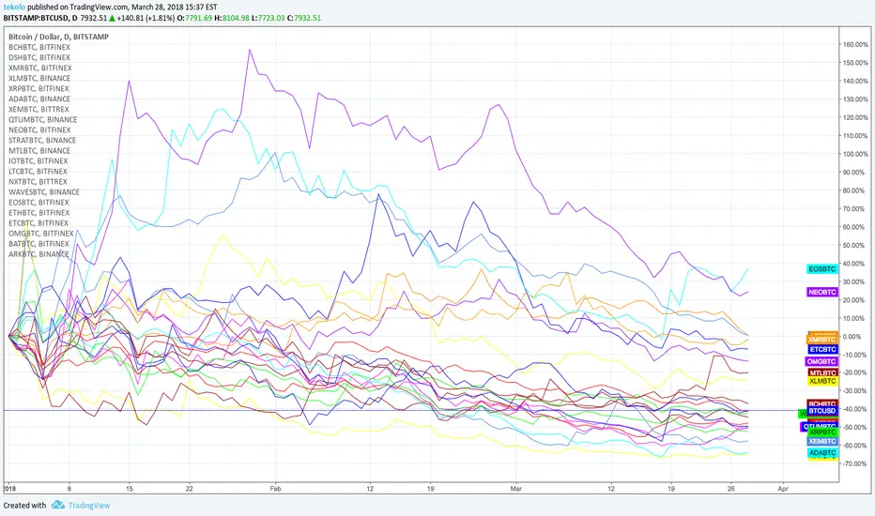
Task: Click the '26' March date axis label
Action: (x=731, y=489)
